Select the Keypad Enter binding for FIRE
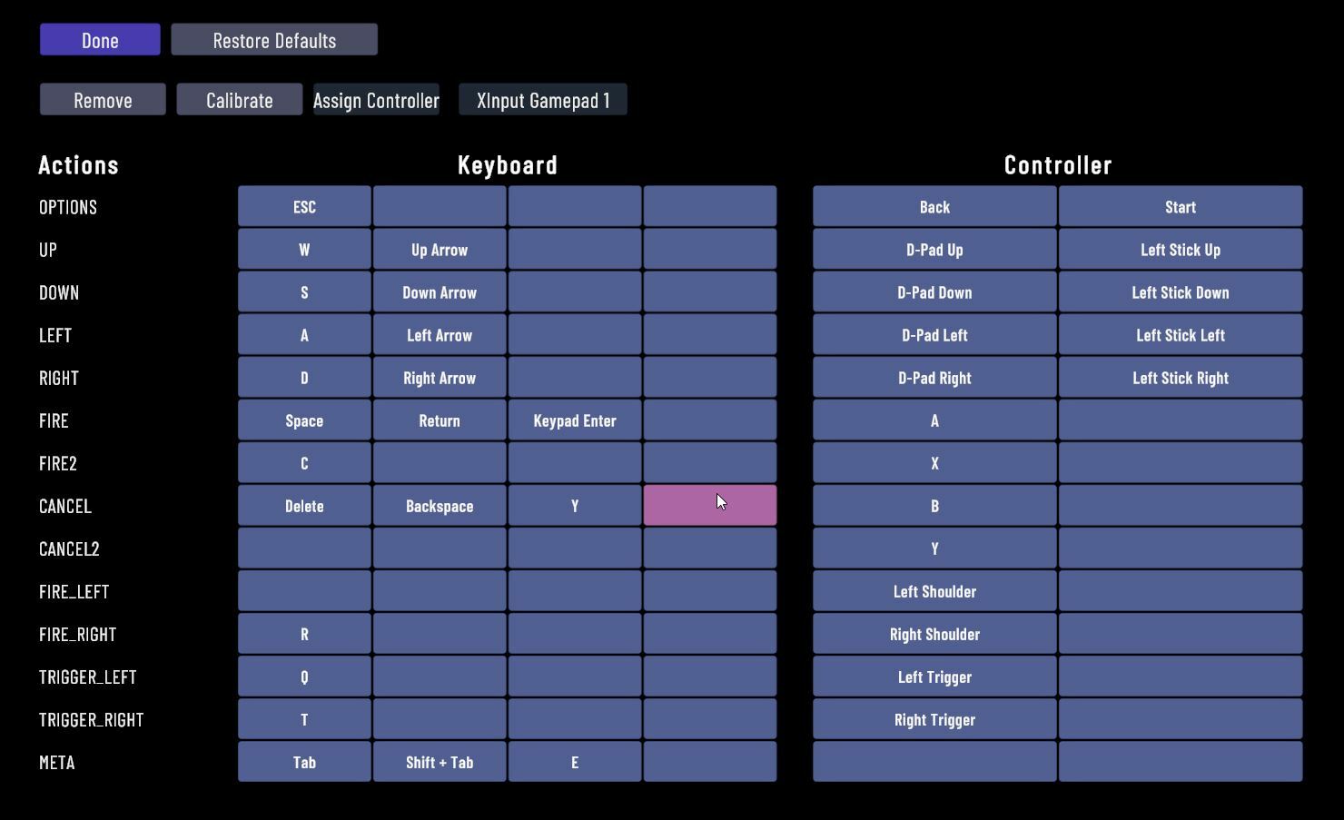The image size is (1344, 820). click(575, 420)
